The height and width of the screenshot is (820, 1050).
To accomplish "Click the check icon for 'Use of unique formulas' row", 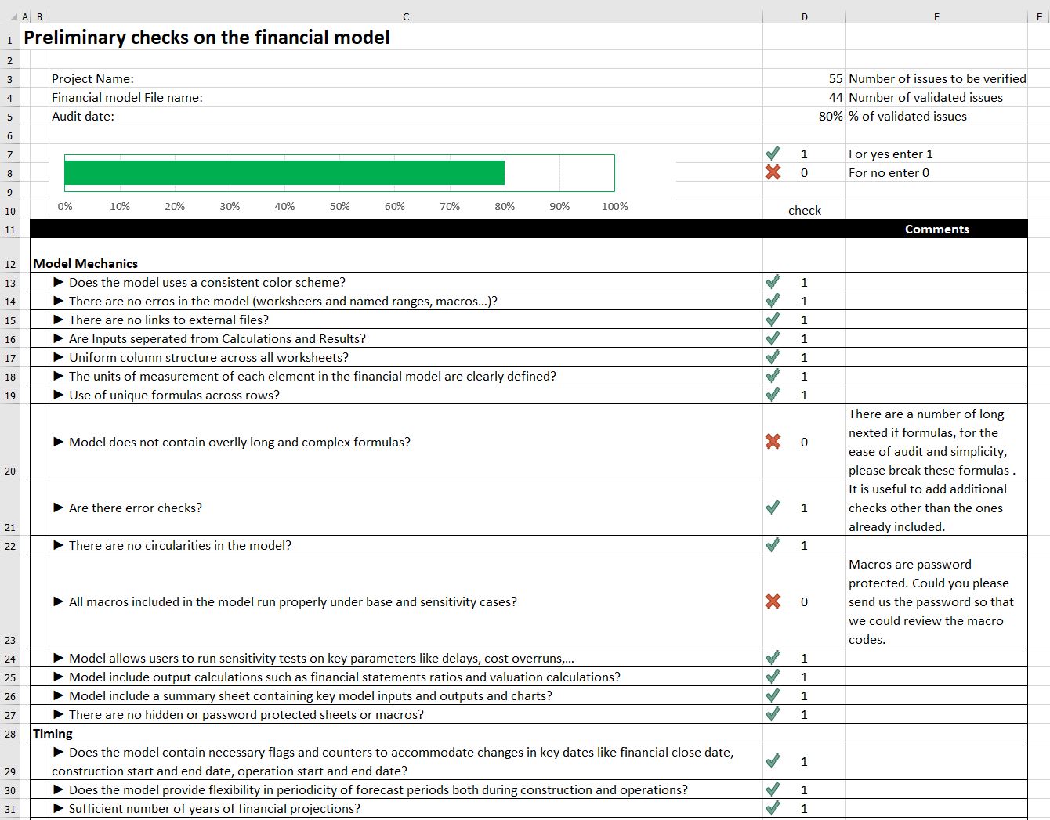I will 773,394.
